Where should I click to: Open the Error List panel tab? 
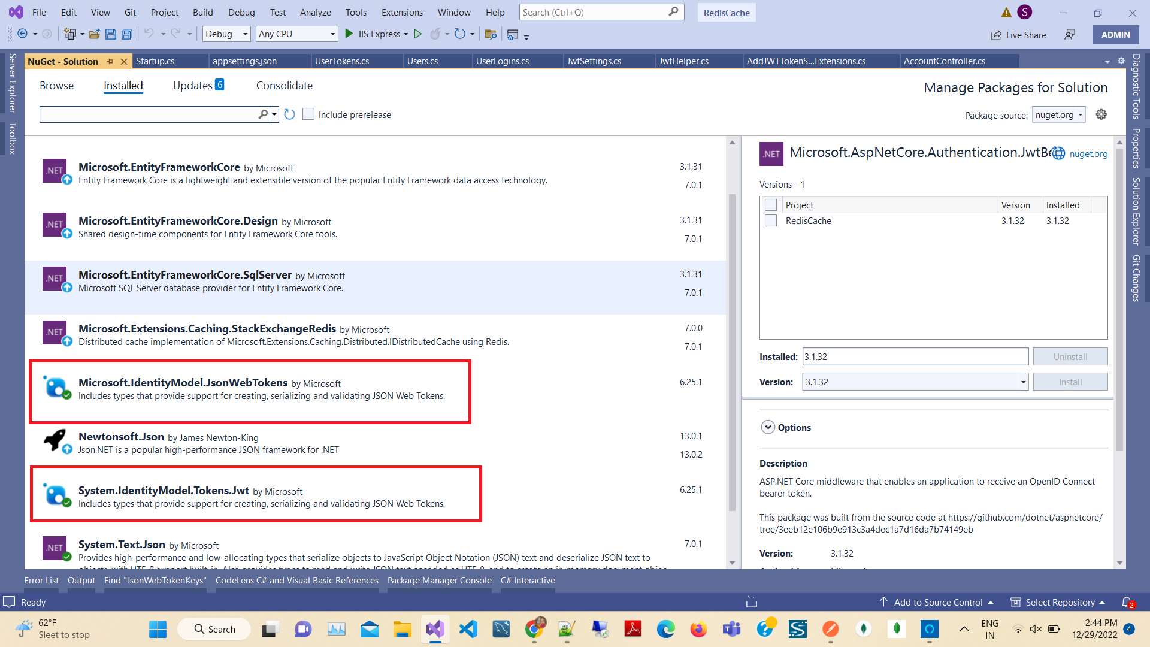click(x=41, y=580)
